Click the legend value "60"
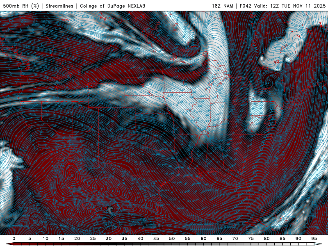 [203, 239]
